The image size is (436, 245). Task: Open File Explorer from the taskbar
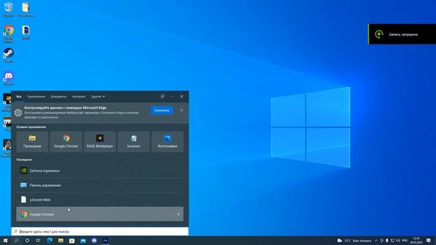(x=61, y=240)
